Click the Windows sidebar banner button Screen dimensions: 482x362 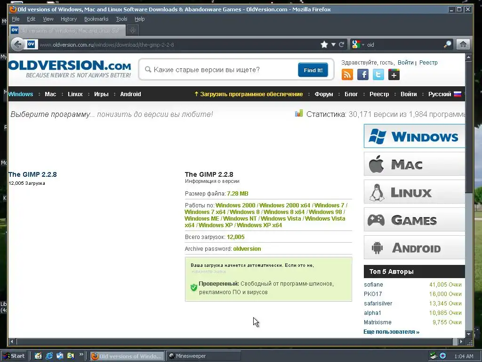(x=414, y=136)
